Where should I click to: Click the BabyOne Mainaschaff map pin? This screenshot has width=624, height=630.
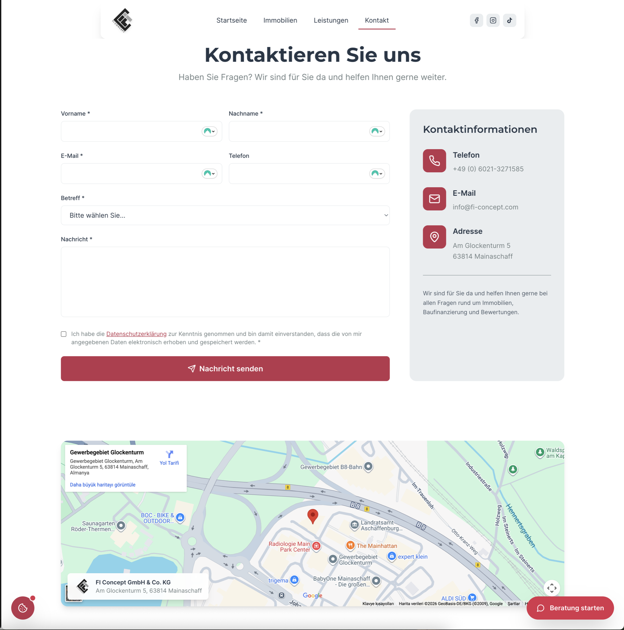tap(376, 581)
